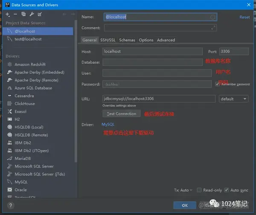Viewport: 256px width, 215px height.
Task: Switch to the SSH/SSL tab
Action: click(108, 40)
